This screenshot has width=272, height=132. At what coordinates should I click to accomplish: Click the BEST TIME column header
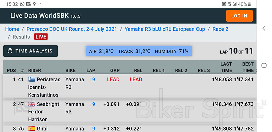[x=248, y=67]
